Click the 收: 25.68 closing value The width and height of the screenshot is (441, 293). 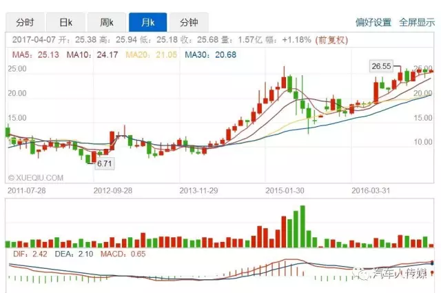(x=199, y=40)
